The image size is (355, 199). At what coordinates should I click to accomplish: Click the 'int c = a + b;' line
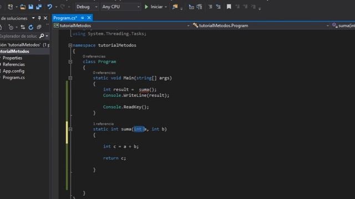click(x=121, y=146)
